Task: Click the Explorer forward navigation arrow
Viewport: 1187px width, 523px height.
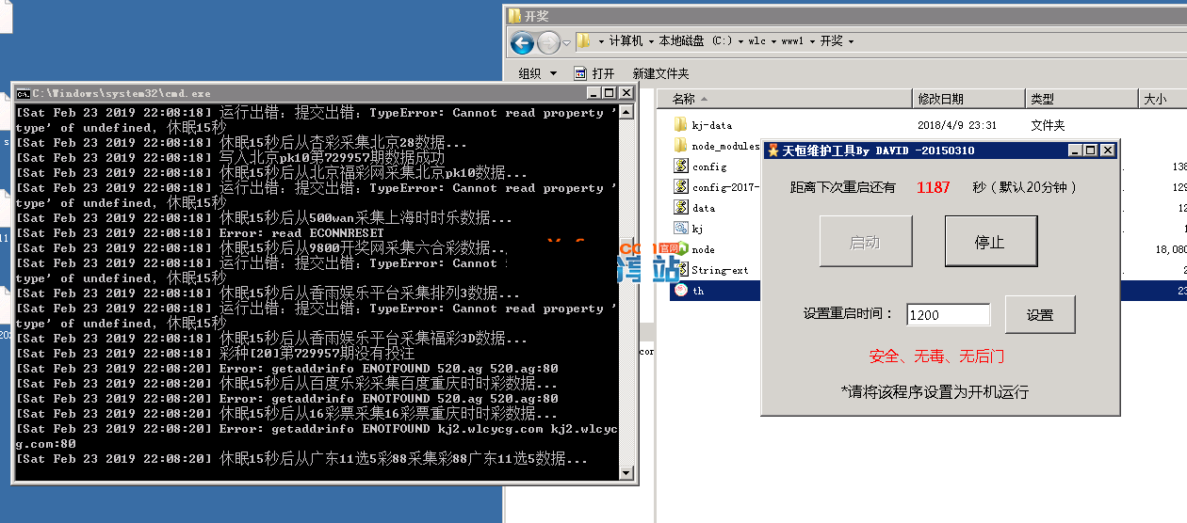Action: pyautogui.click(x=548, y=42)
